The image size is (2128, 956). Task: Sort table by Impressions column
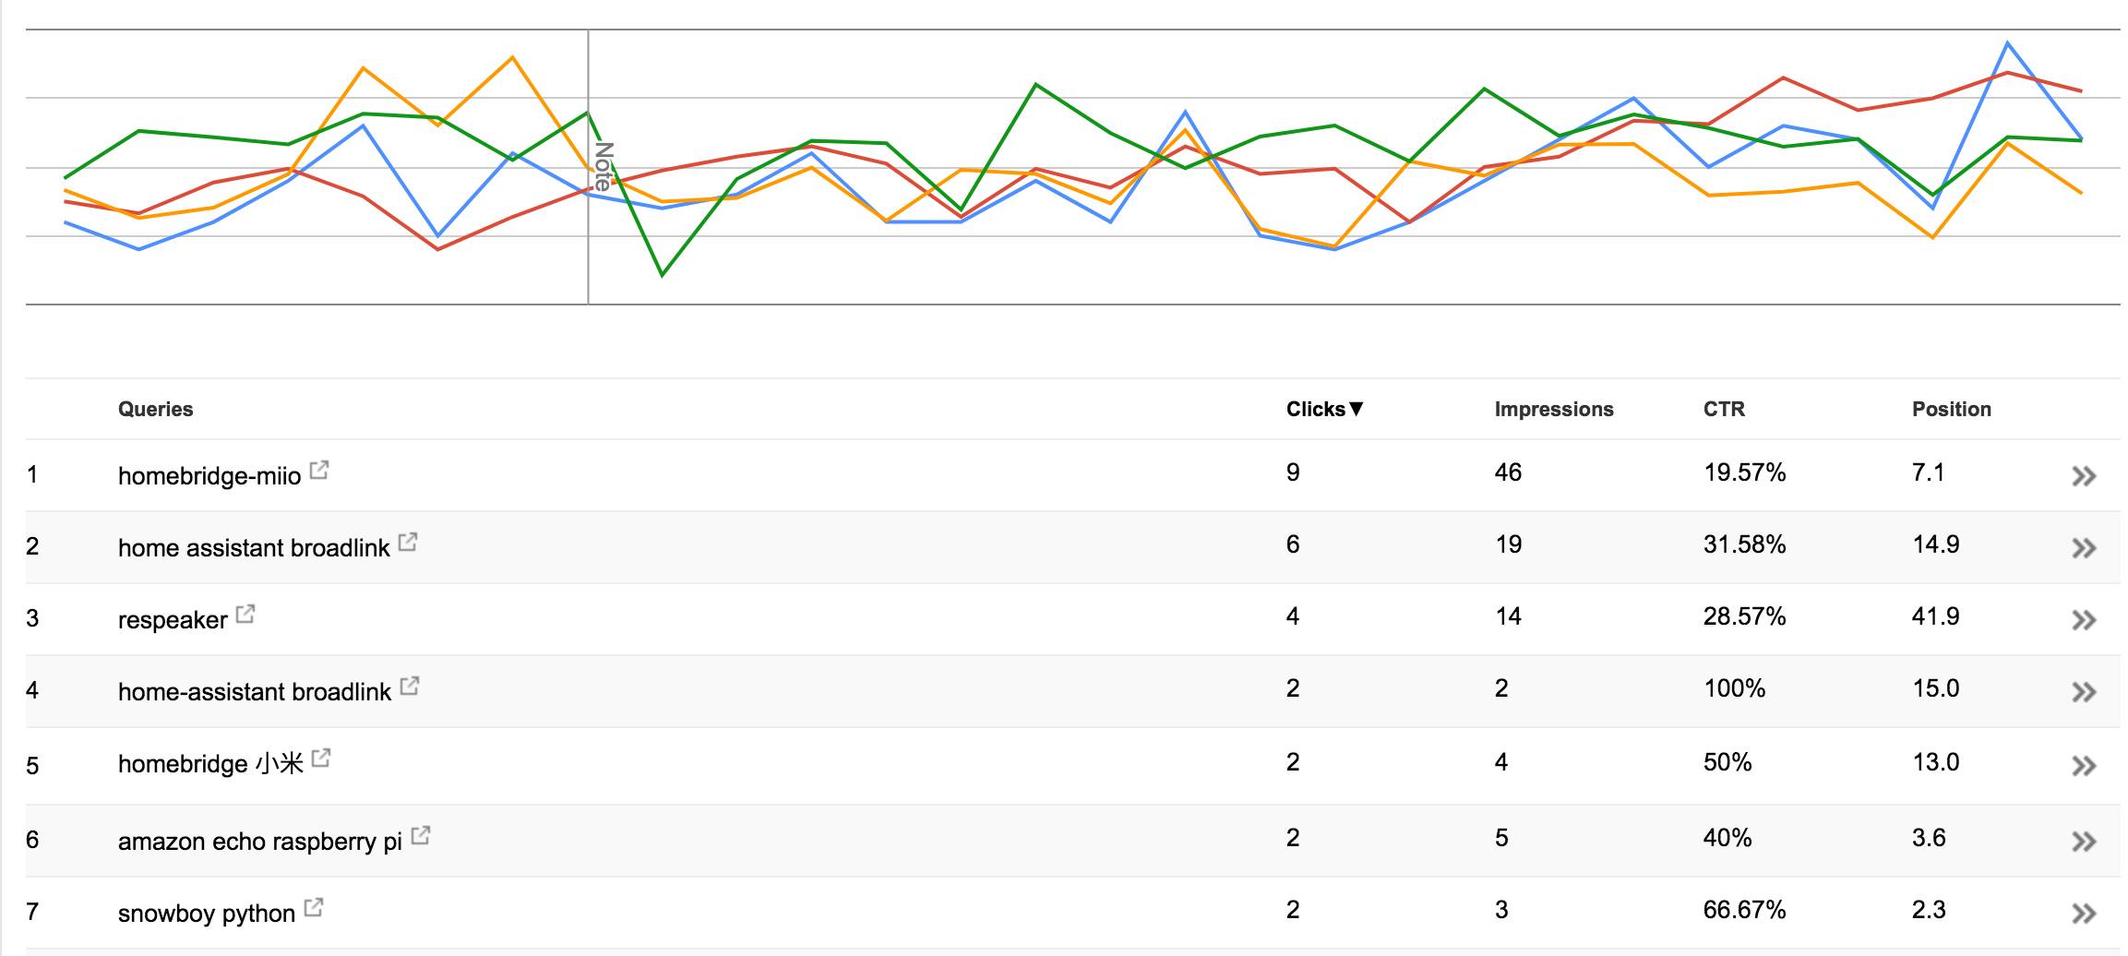point(1554,410)
